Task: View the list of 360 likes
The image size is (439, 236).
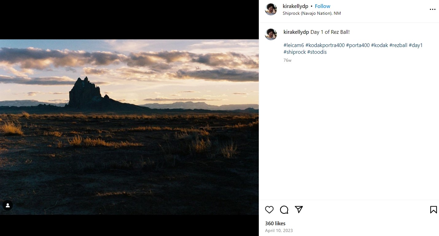Action: tap(275, 223)
